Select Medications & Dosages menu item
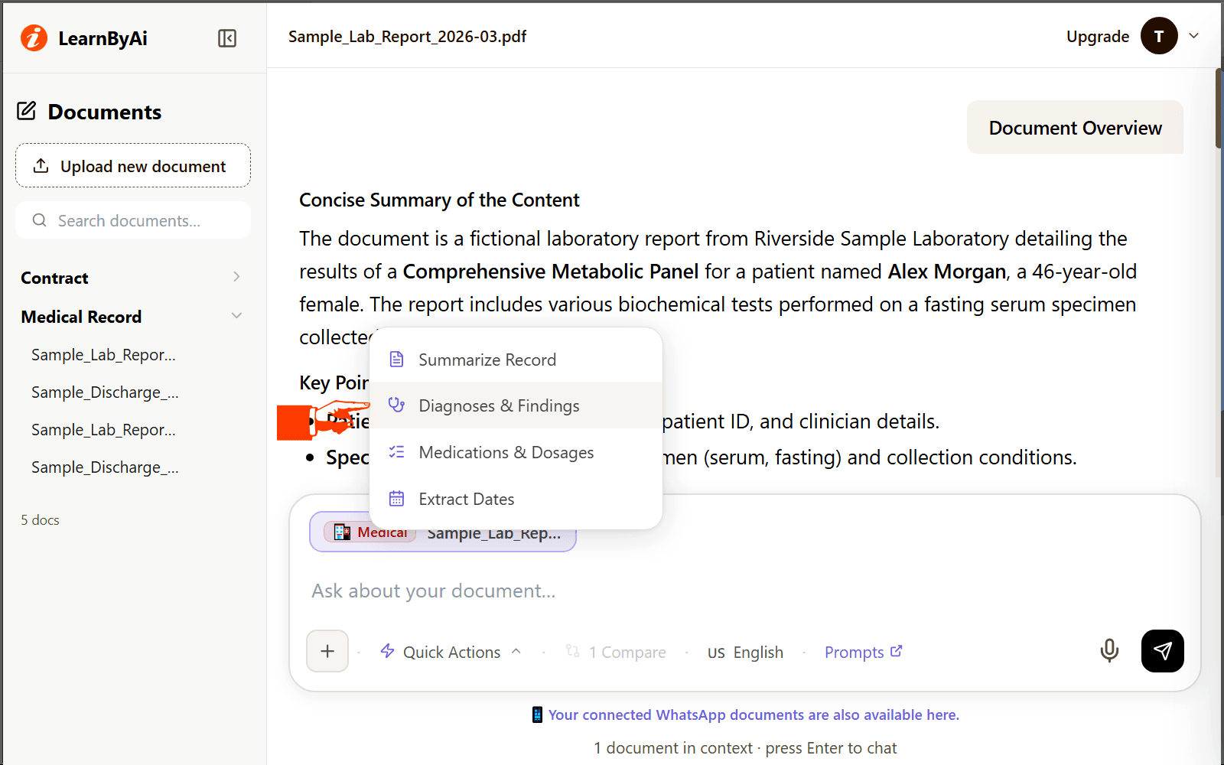The height and width of the screenshot is (765, 1224). click(516, 452)
